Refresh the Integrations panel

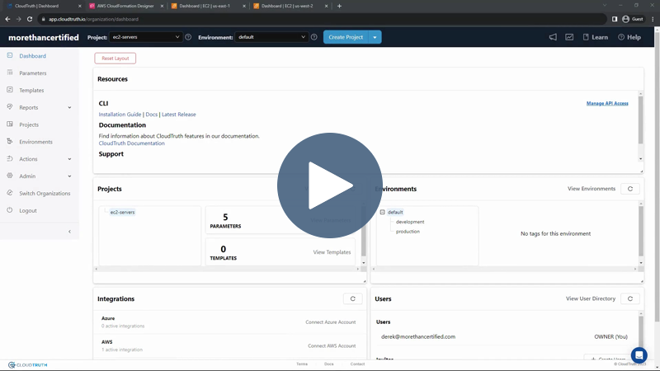pos(353,298)
